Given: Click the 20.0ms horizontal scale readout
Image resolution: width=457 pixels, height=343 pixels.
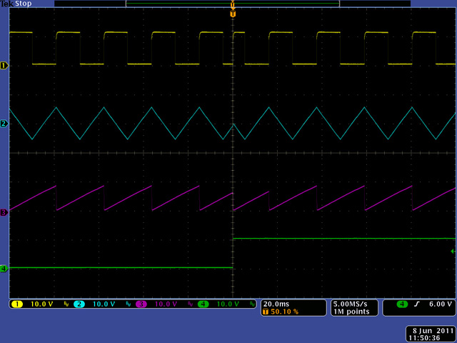Looking at the screenshot, I should coord(276,304).
